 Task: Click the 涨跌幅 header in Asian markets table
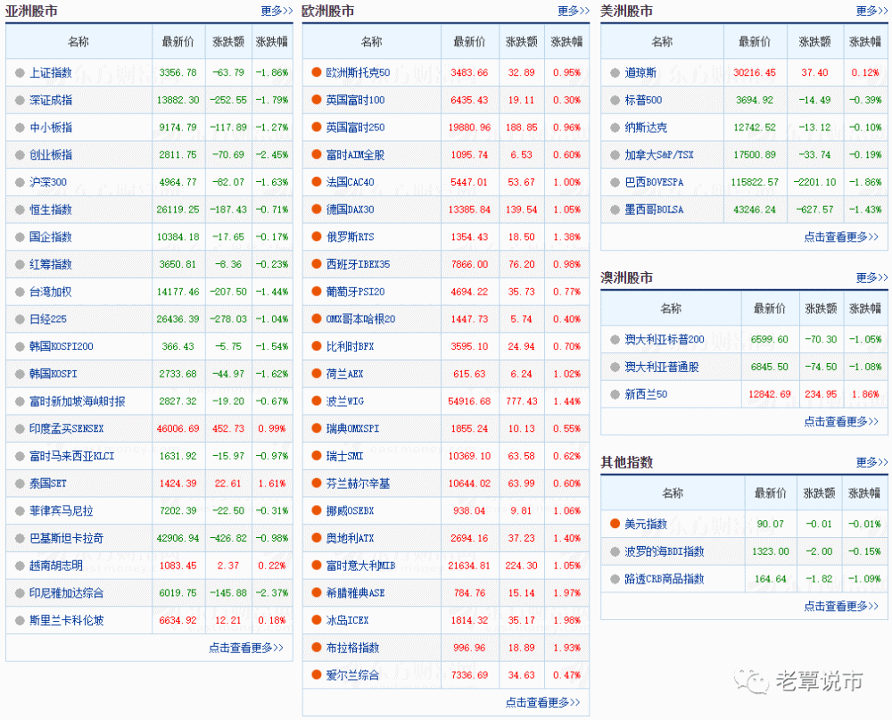tap(272, 42)
